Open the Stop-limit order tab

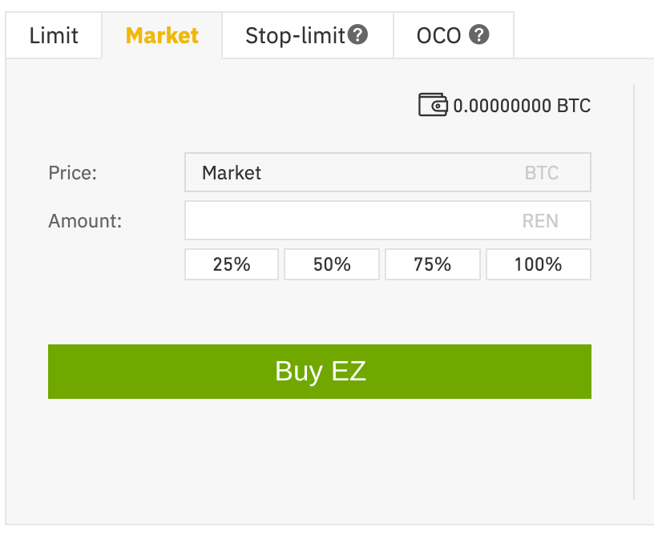308,35
